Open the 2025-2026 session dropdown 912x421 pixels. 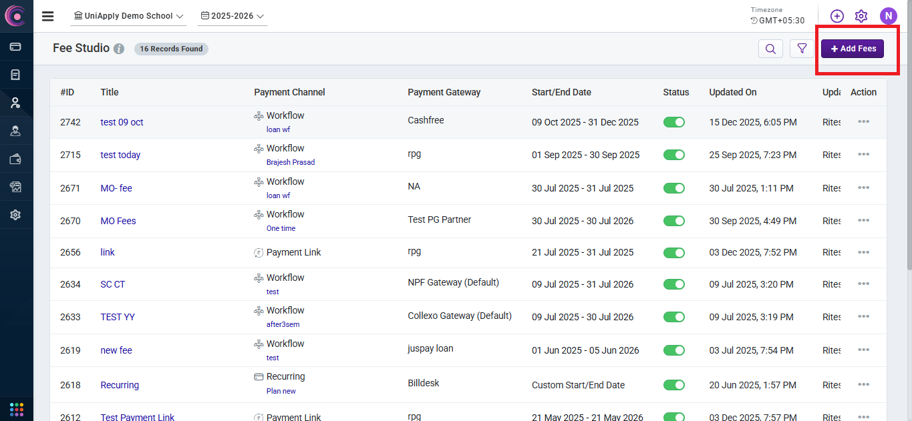[x=233, y=16]
